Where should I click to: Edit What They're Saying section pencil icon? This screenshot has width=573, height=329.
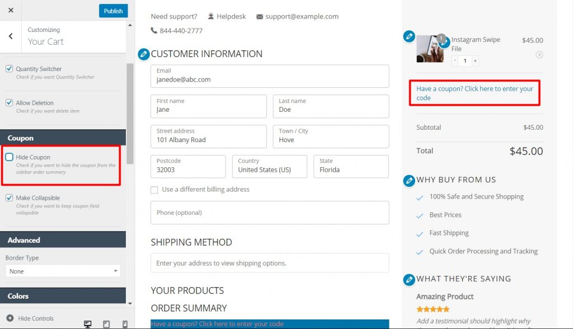(x=409, y=279)
